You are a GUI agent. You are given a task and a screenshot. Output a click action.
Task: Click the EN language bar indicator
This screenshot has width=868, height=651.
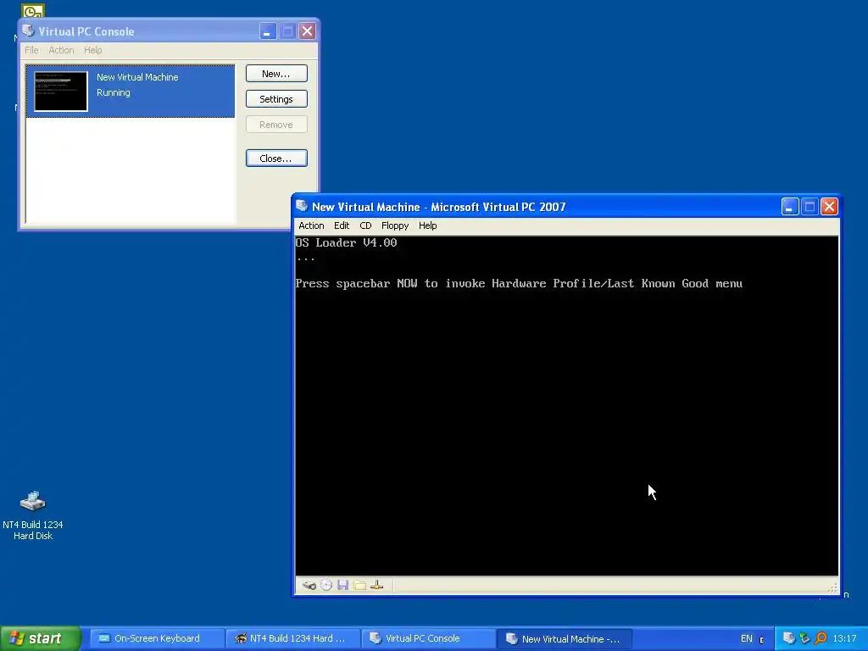pos(746,638)
